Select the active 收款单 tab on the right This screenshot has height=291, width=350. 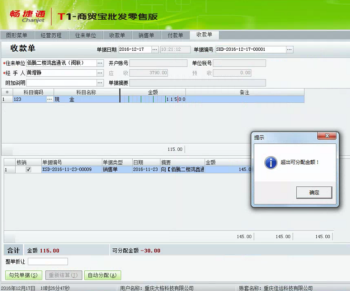(204, 35)
